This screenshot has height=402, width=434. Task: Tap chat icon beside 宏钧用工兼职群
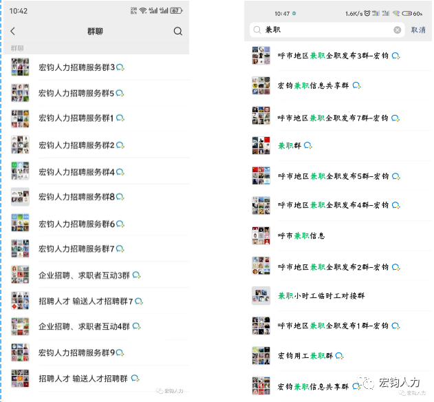point(339,356)
